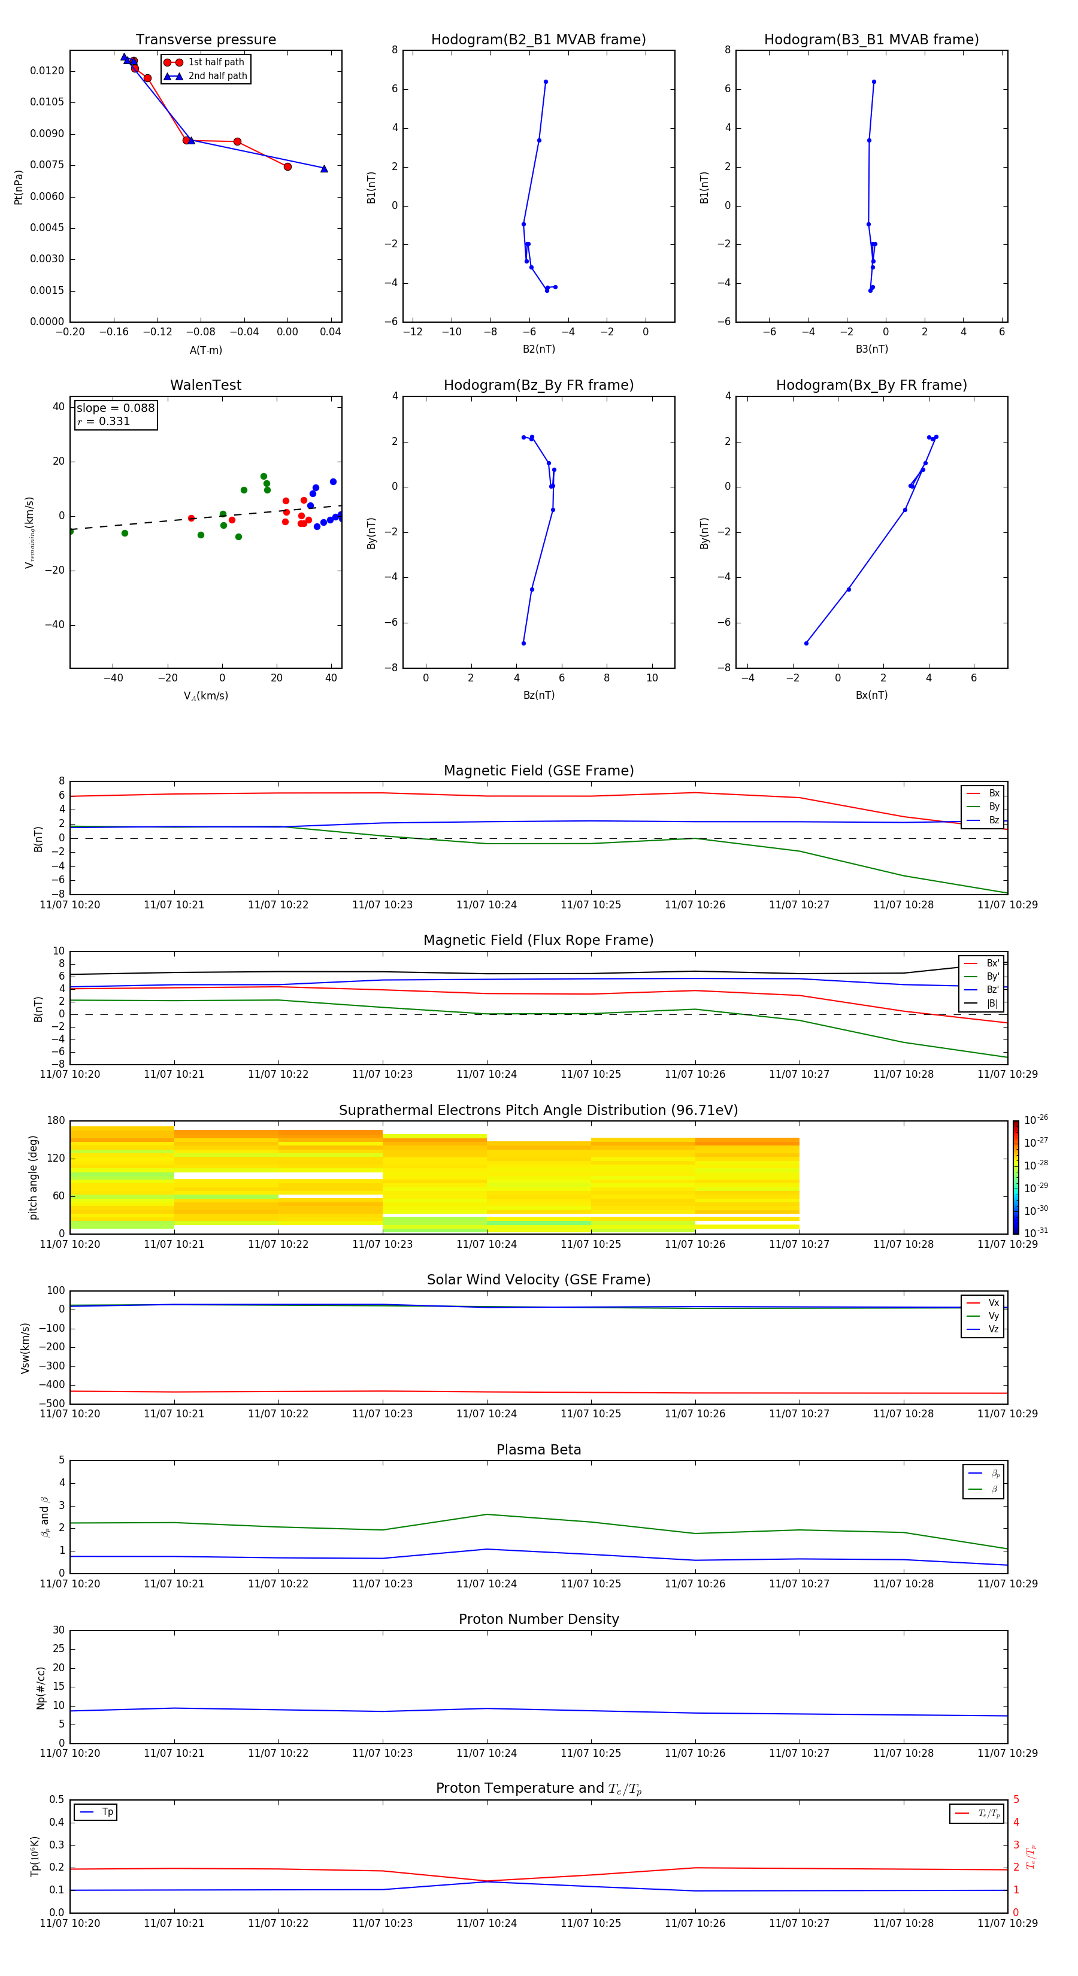Click the '1st half path' legend entry
This screenshot has width=1078, height=1976.
click(x=205, y=62)
